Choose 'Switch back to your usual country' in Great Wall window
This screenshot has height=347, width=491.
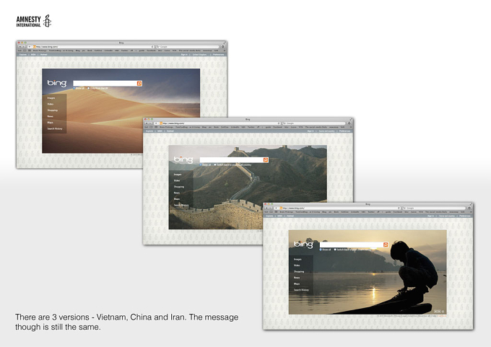(x=215, y=165)
